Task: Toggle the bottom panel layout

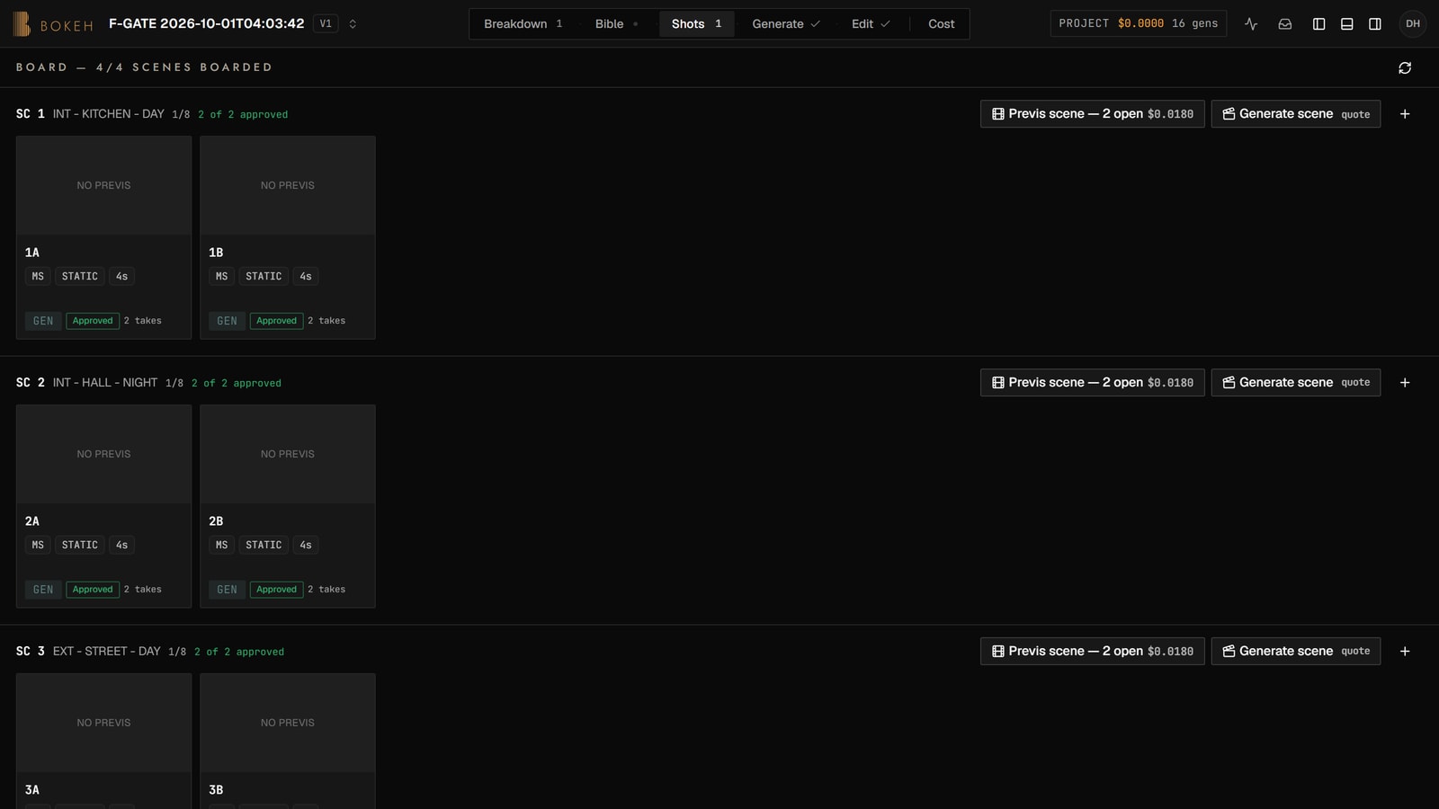Action: tap(1347, 24)
